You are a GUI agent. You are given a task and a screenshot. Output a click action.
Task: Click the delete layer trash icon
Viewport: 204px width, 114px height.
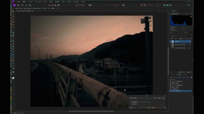click(x=192, y=72)
